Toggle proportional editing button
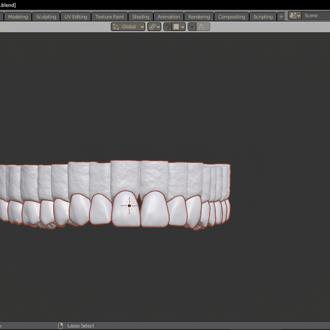The image size is (330, 330). (192, 27)
